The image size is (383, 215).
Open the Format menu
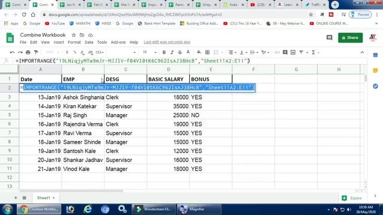pos(74,42)
